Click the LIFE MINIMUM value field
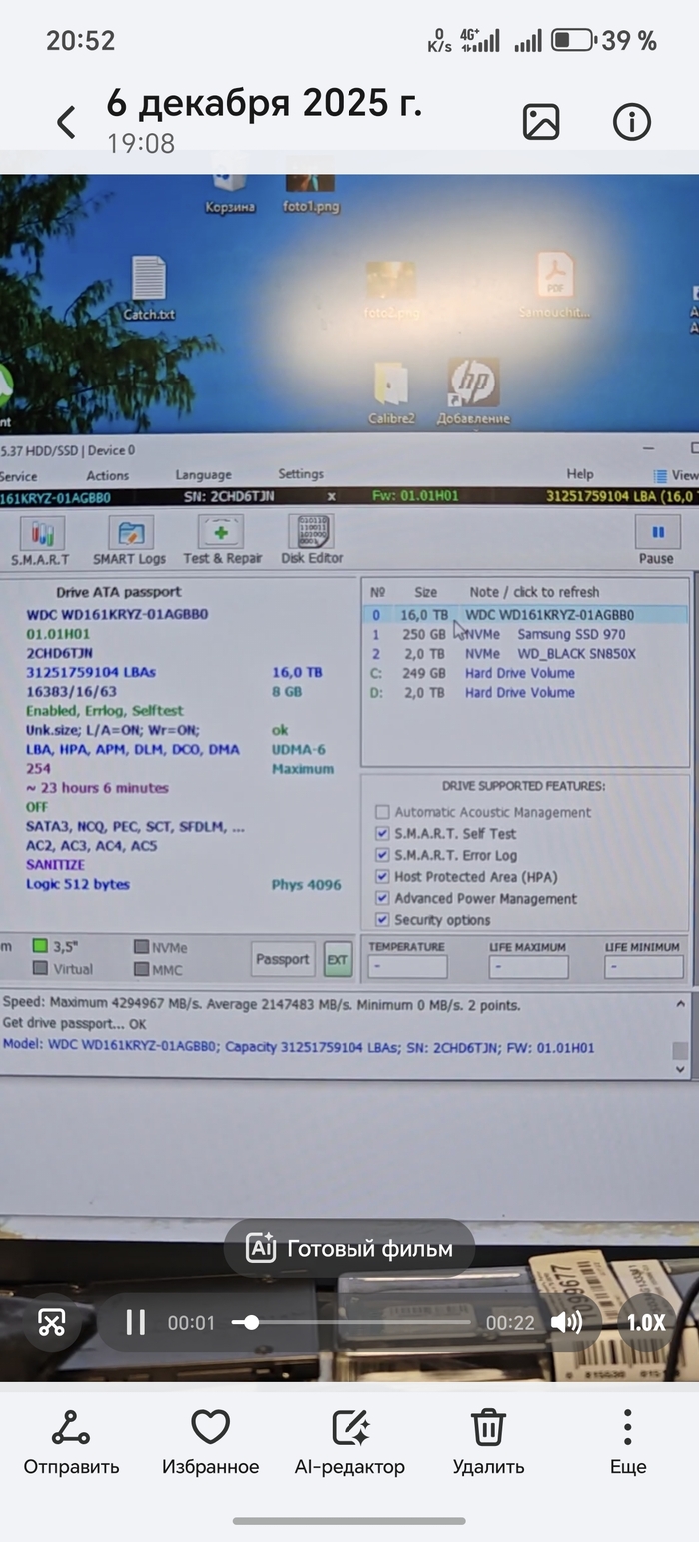The image size is (699, 1542). tap(644, 967)
